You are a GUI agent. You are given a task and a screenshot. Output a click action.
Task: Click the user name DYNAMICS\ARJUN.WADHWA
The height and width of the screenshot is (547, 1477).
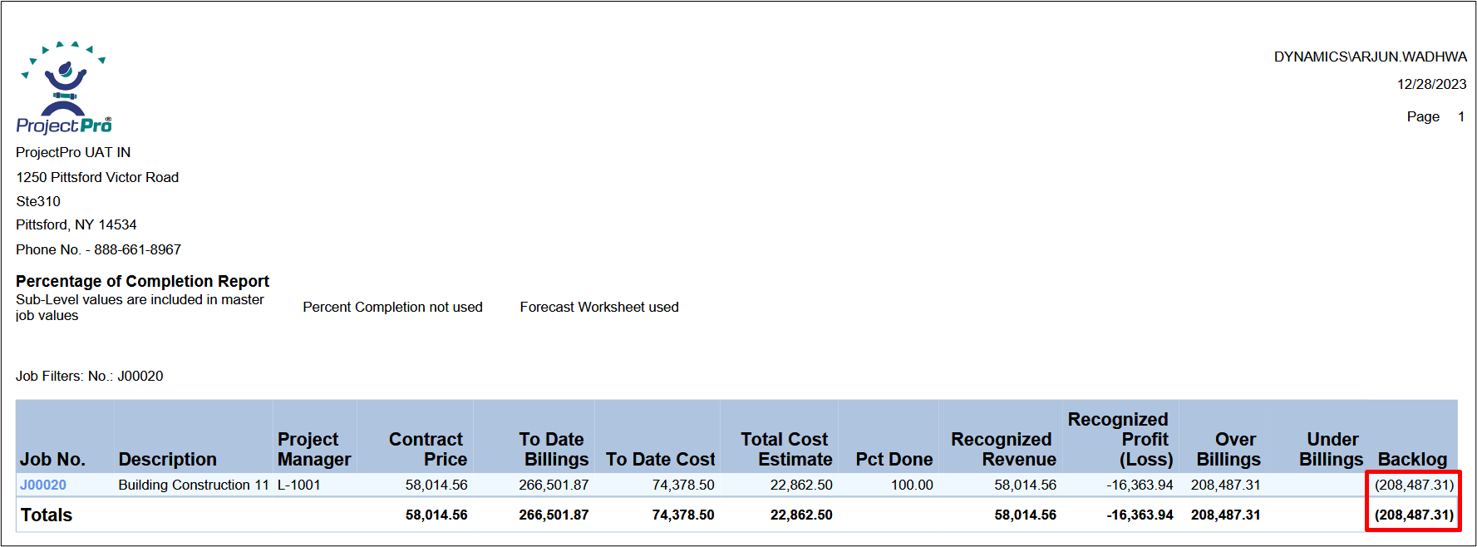1371,57
